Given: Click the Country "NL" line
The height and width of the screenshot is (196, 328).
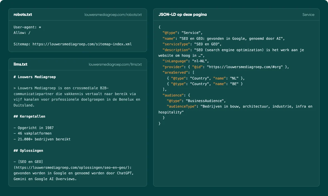Looking at the screenshot, I should [205, 78].
